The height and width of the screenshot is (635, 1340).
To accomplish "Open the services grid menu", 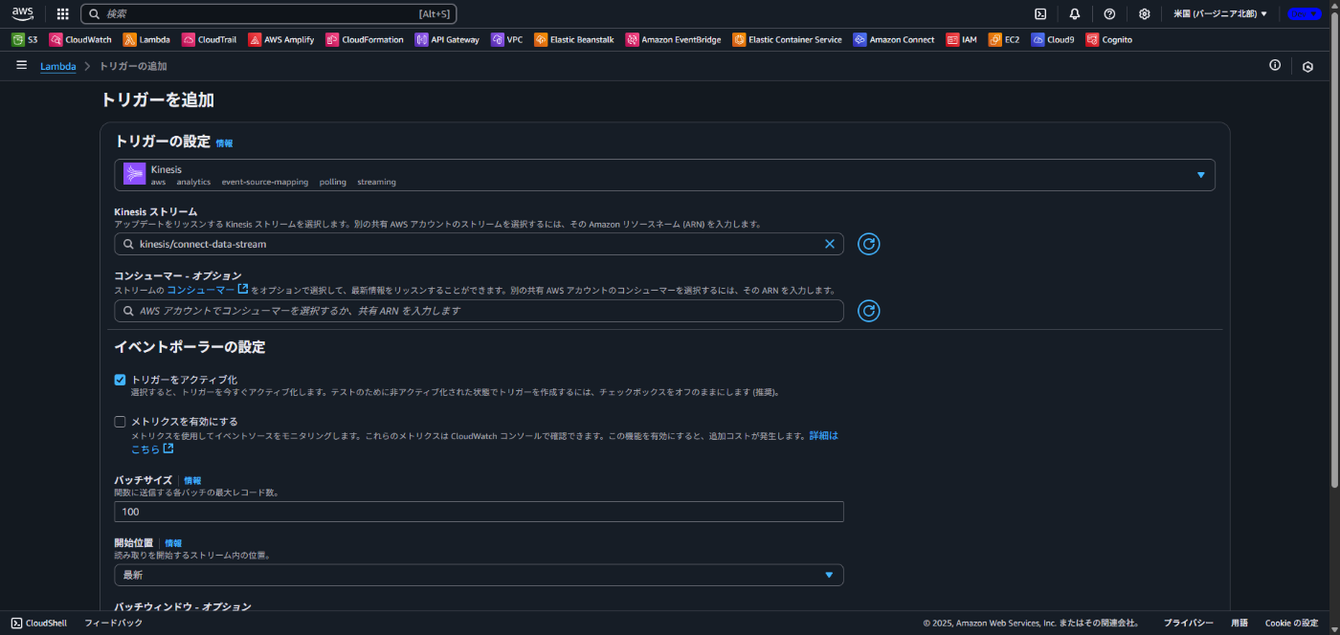I will 63,13.
